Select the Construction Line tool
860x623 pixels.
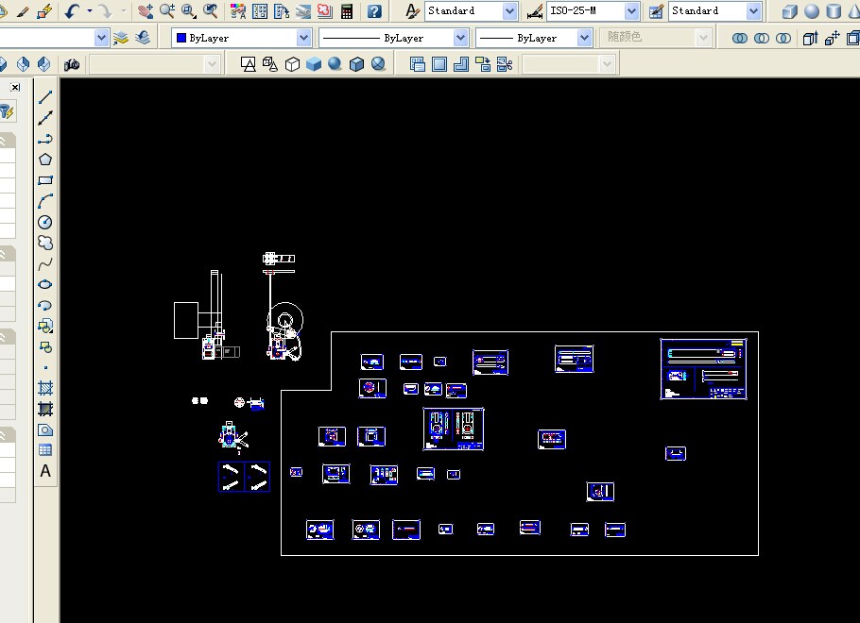[45, 118]
